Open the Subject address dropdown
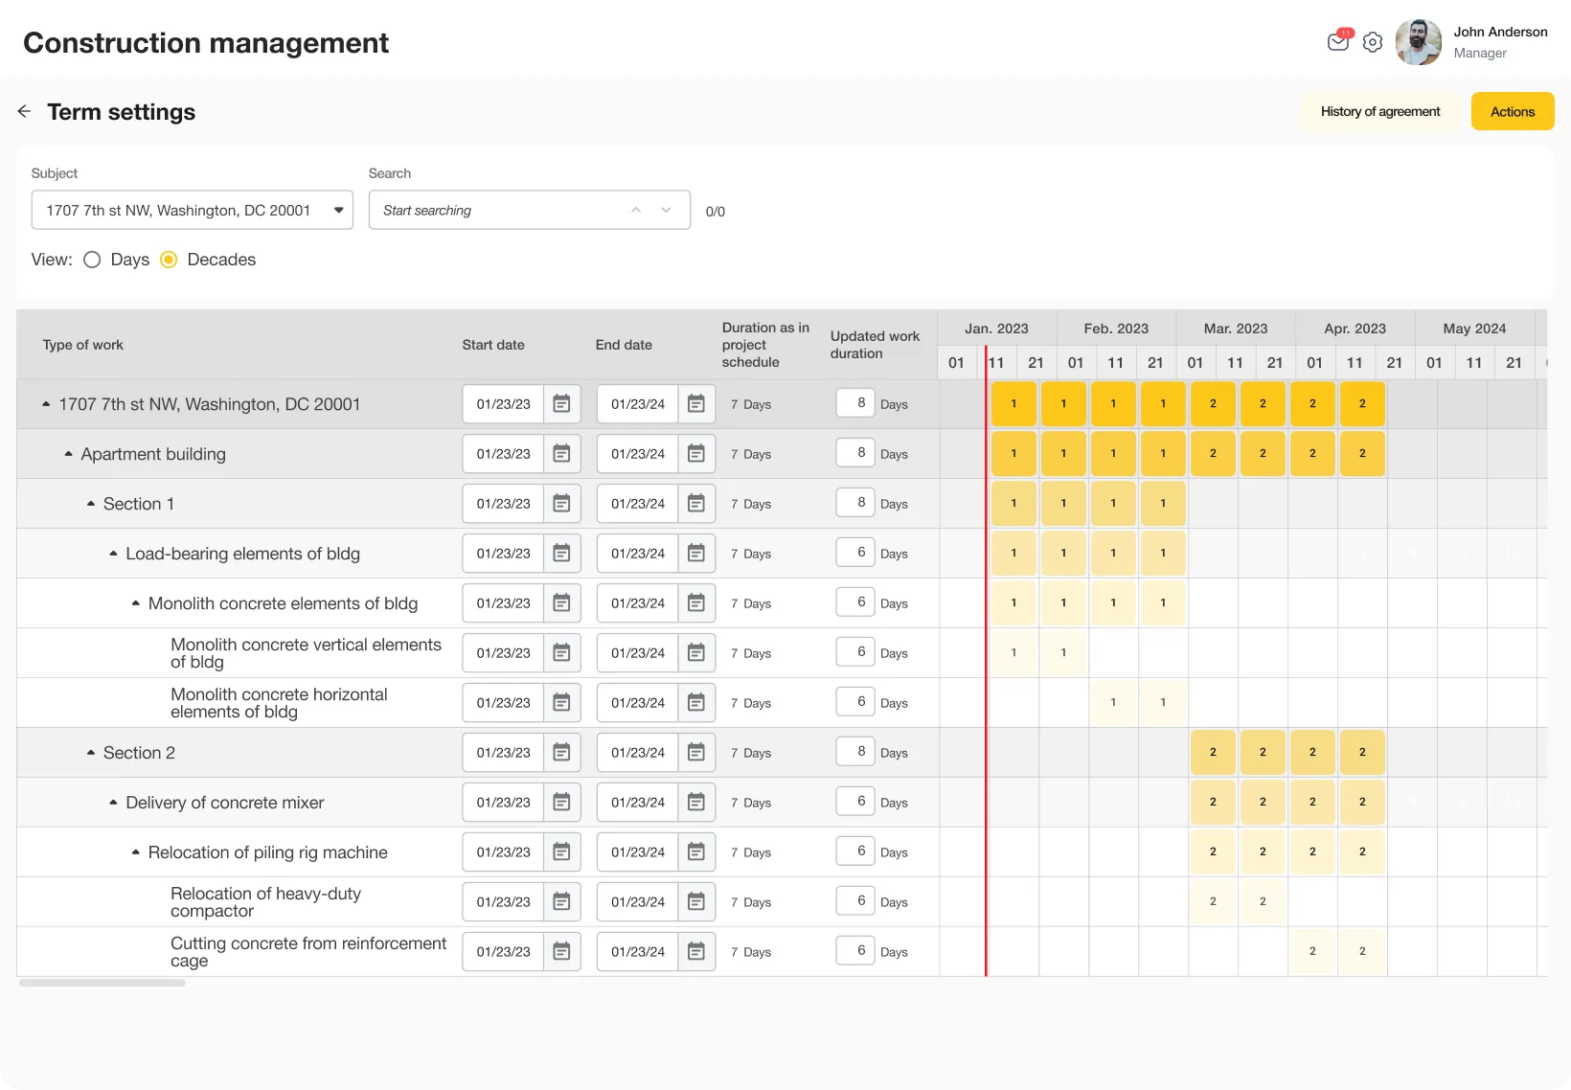 tap(193, 210)
